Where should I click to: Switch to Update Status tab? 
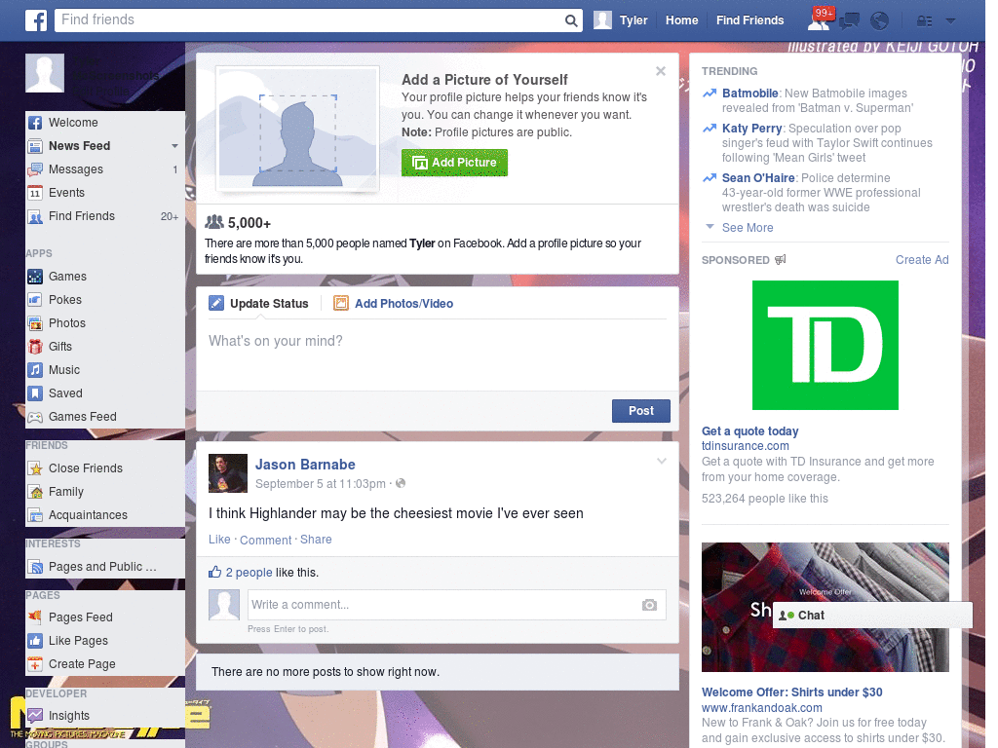pyautogui.click(x=259, y=304)
